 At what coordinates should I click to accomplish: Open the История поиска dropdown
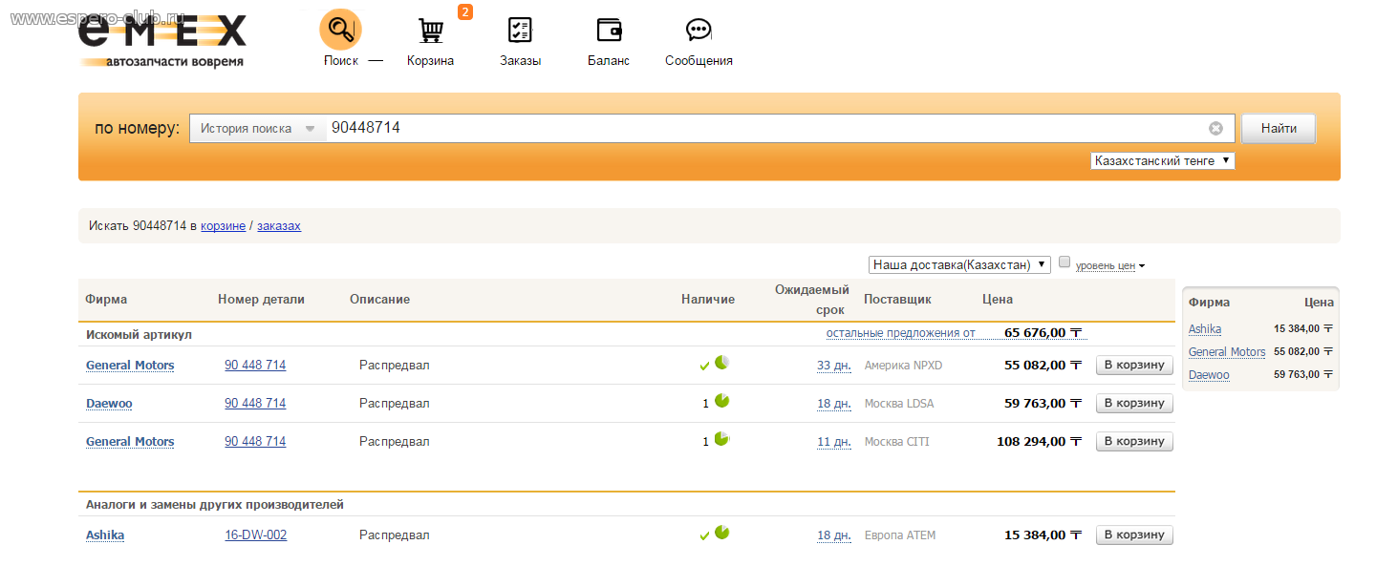point(258,129)
